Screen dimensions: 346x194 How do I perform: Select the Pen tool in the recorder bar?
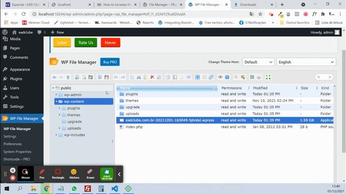point(42,174)
